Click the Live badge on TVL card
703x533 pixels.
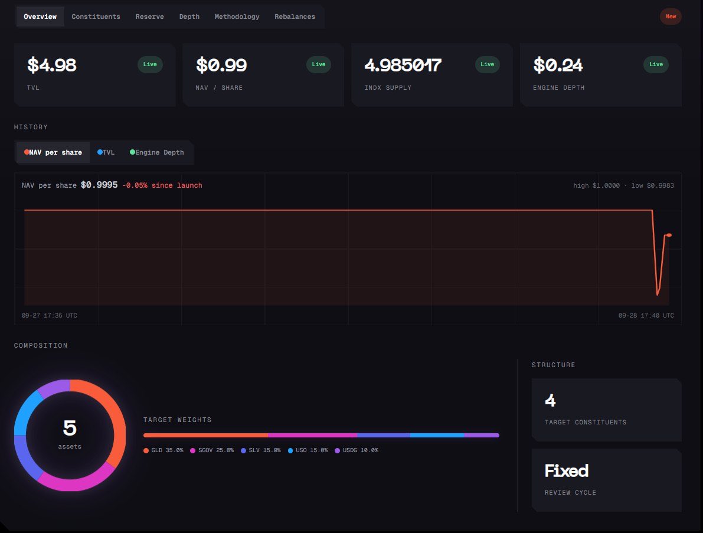click(150, 64)
